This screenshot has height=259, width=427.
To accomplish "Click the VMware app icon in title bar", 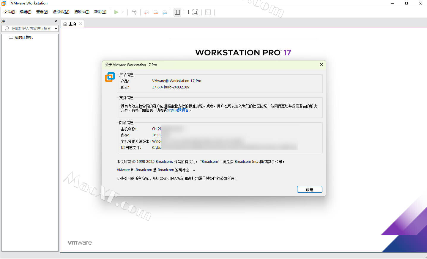I will point(4,3).
